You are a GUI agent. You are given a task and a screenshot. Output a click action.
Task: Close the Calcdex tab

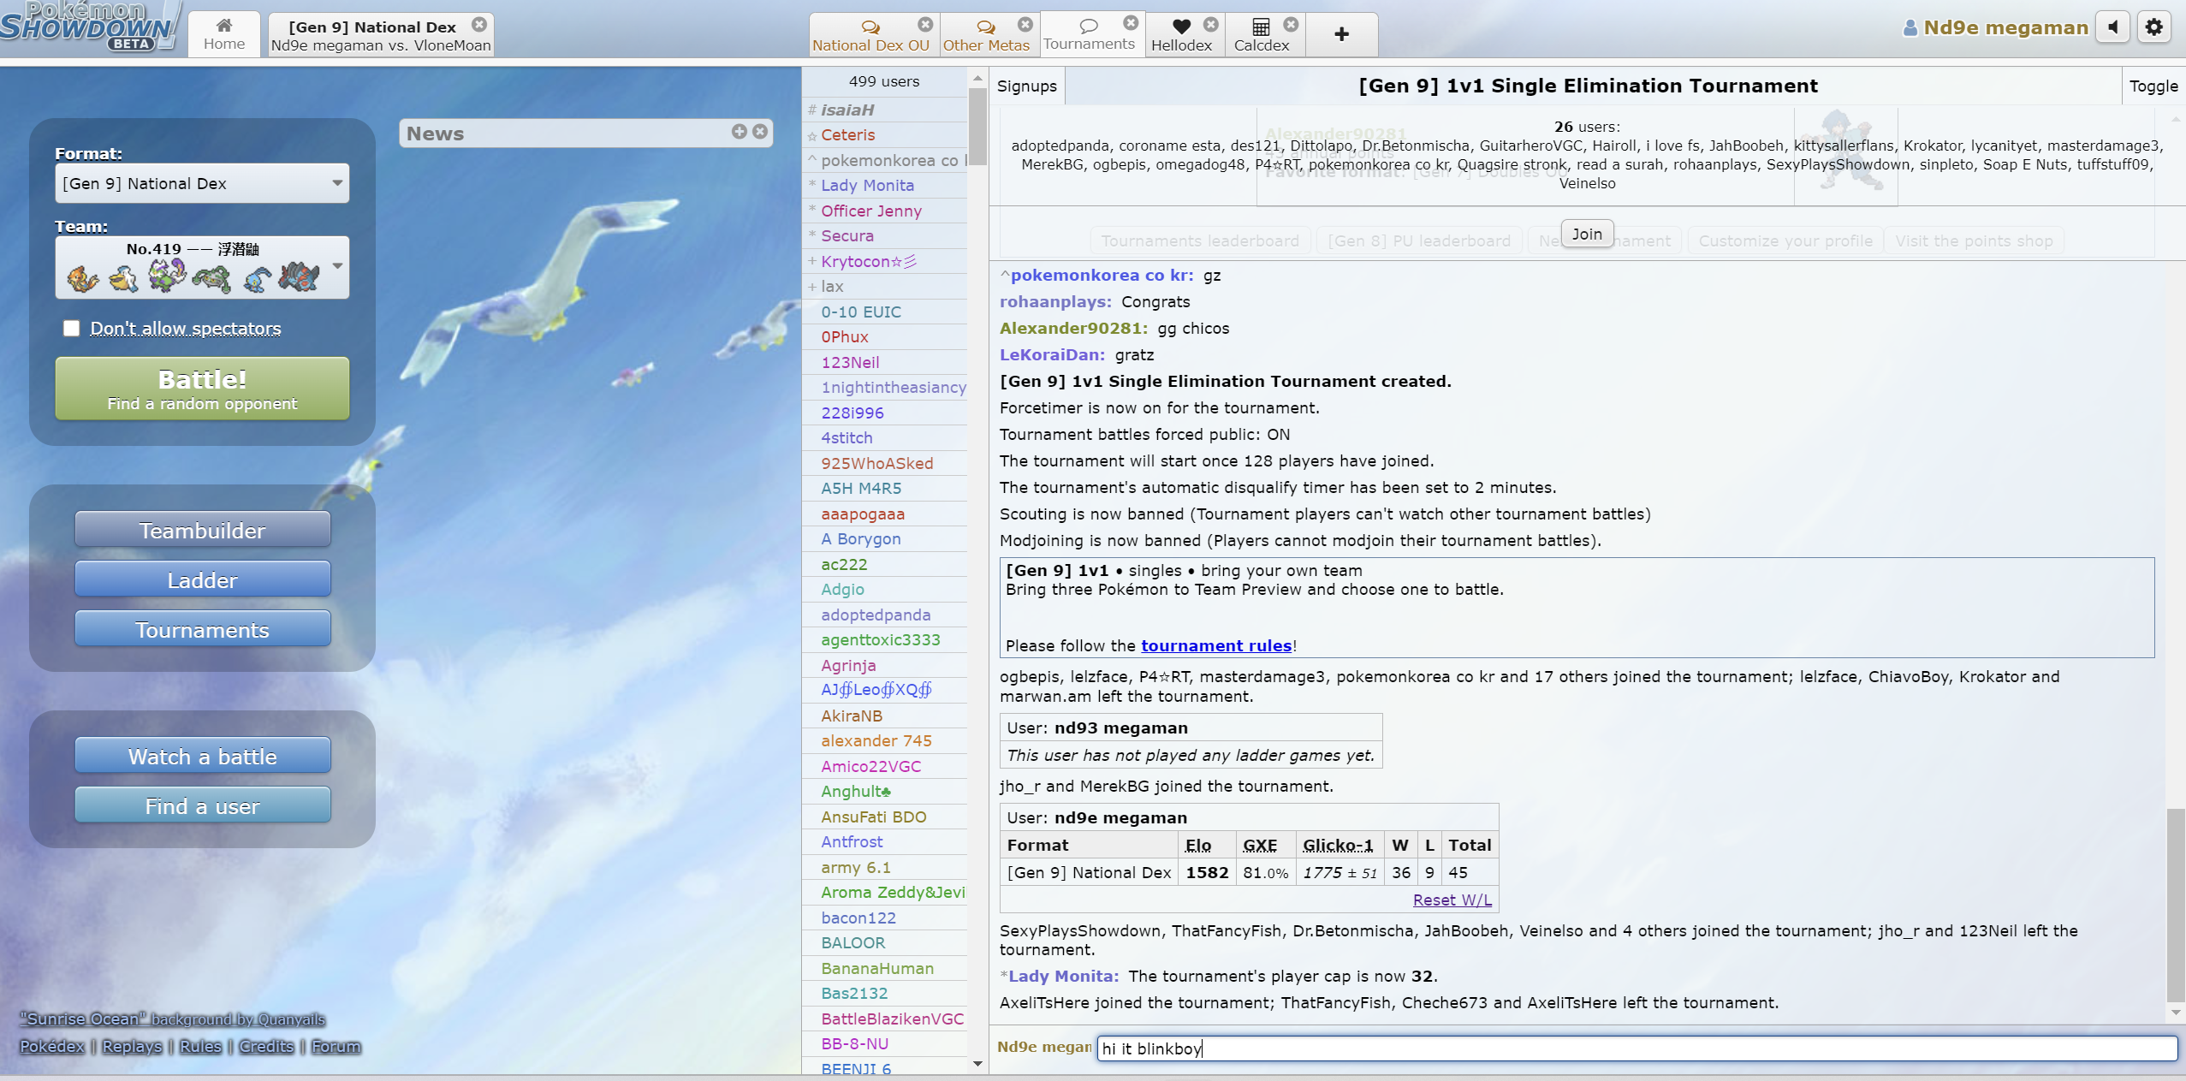[x=1291, y=24]
